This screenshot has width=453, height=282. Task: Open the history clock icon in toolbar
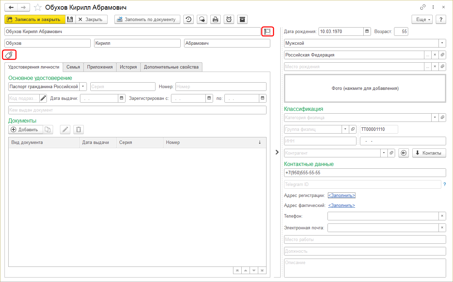click(188, 19)
